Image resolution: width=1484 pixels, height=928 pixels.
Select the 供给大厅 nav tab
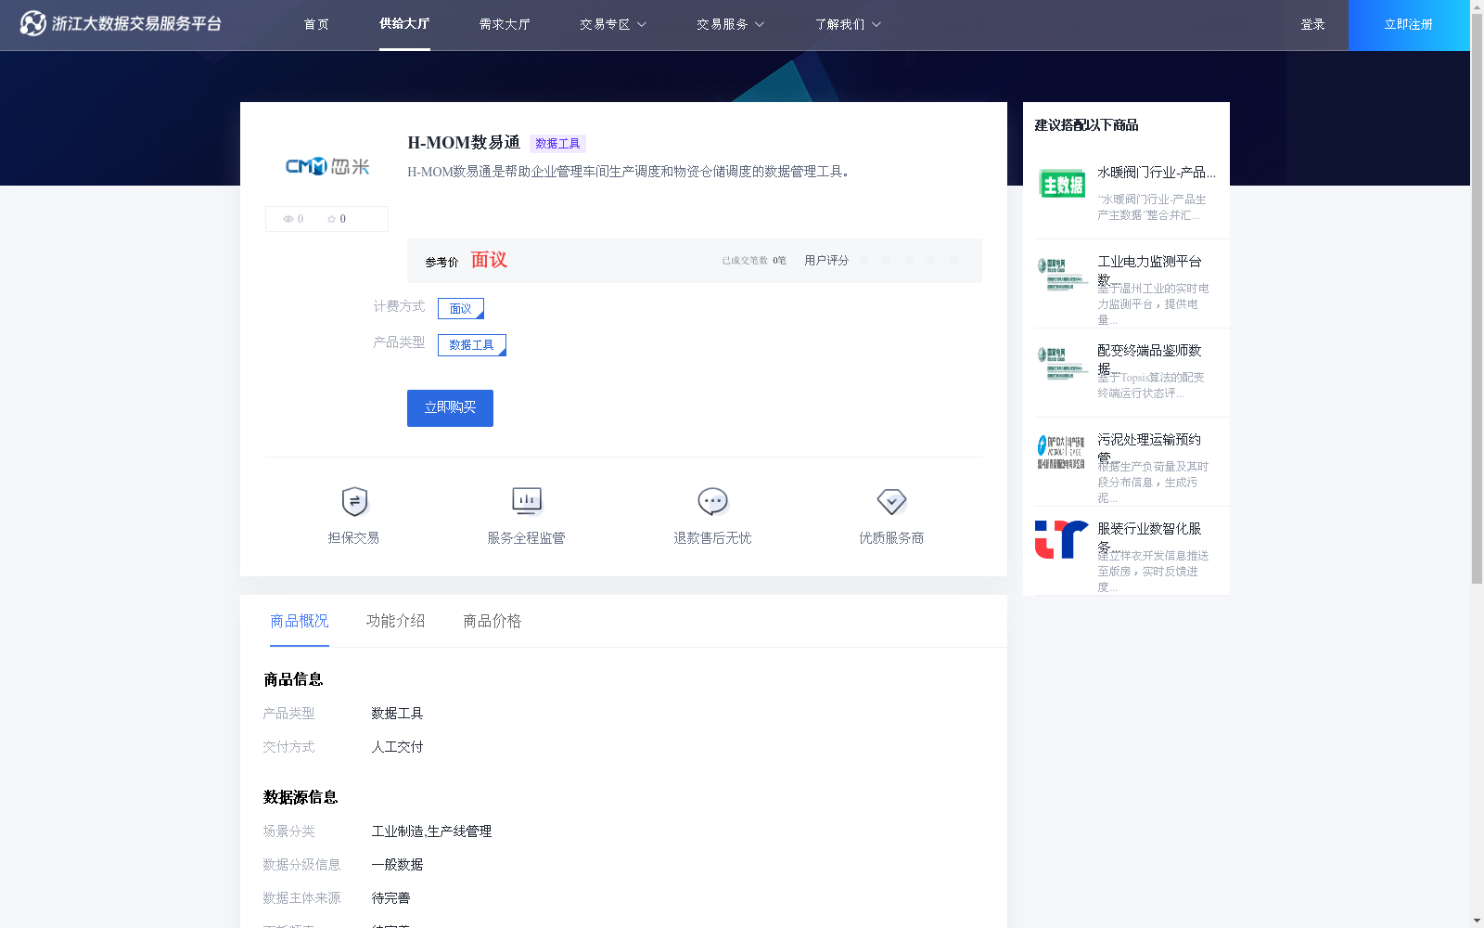click(x=404, y=24)
